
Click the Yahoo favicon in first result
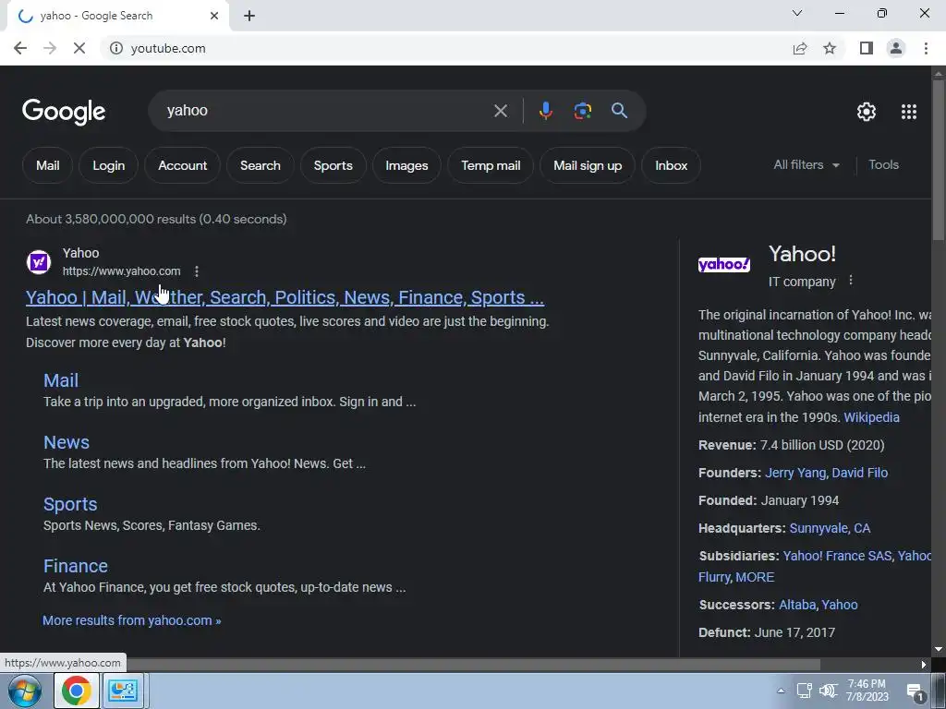[39, 262]
